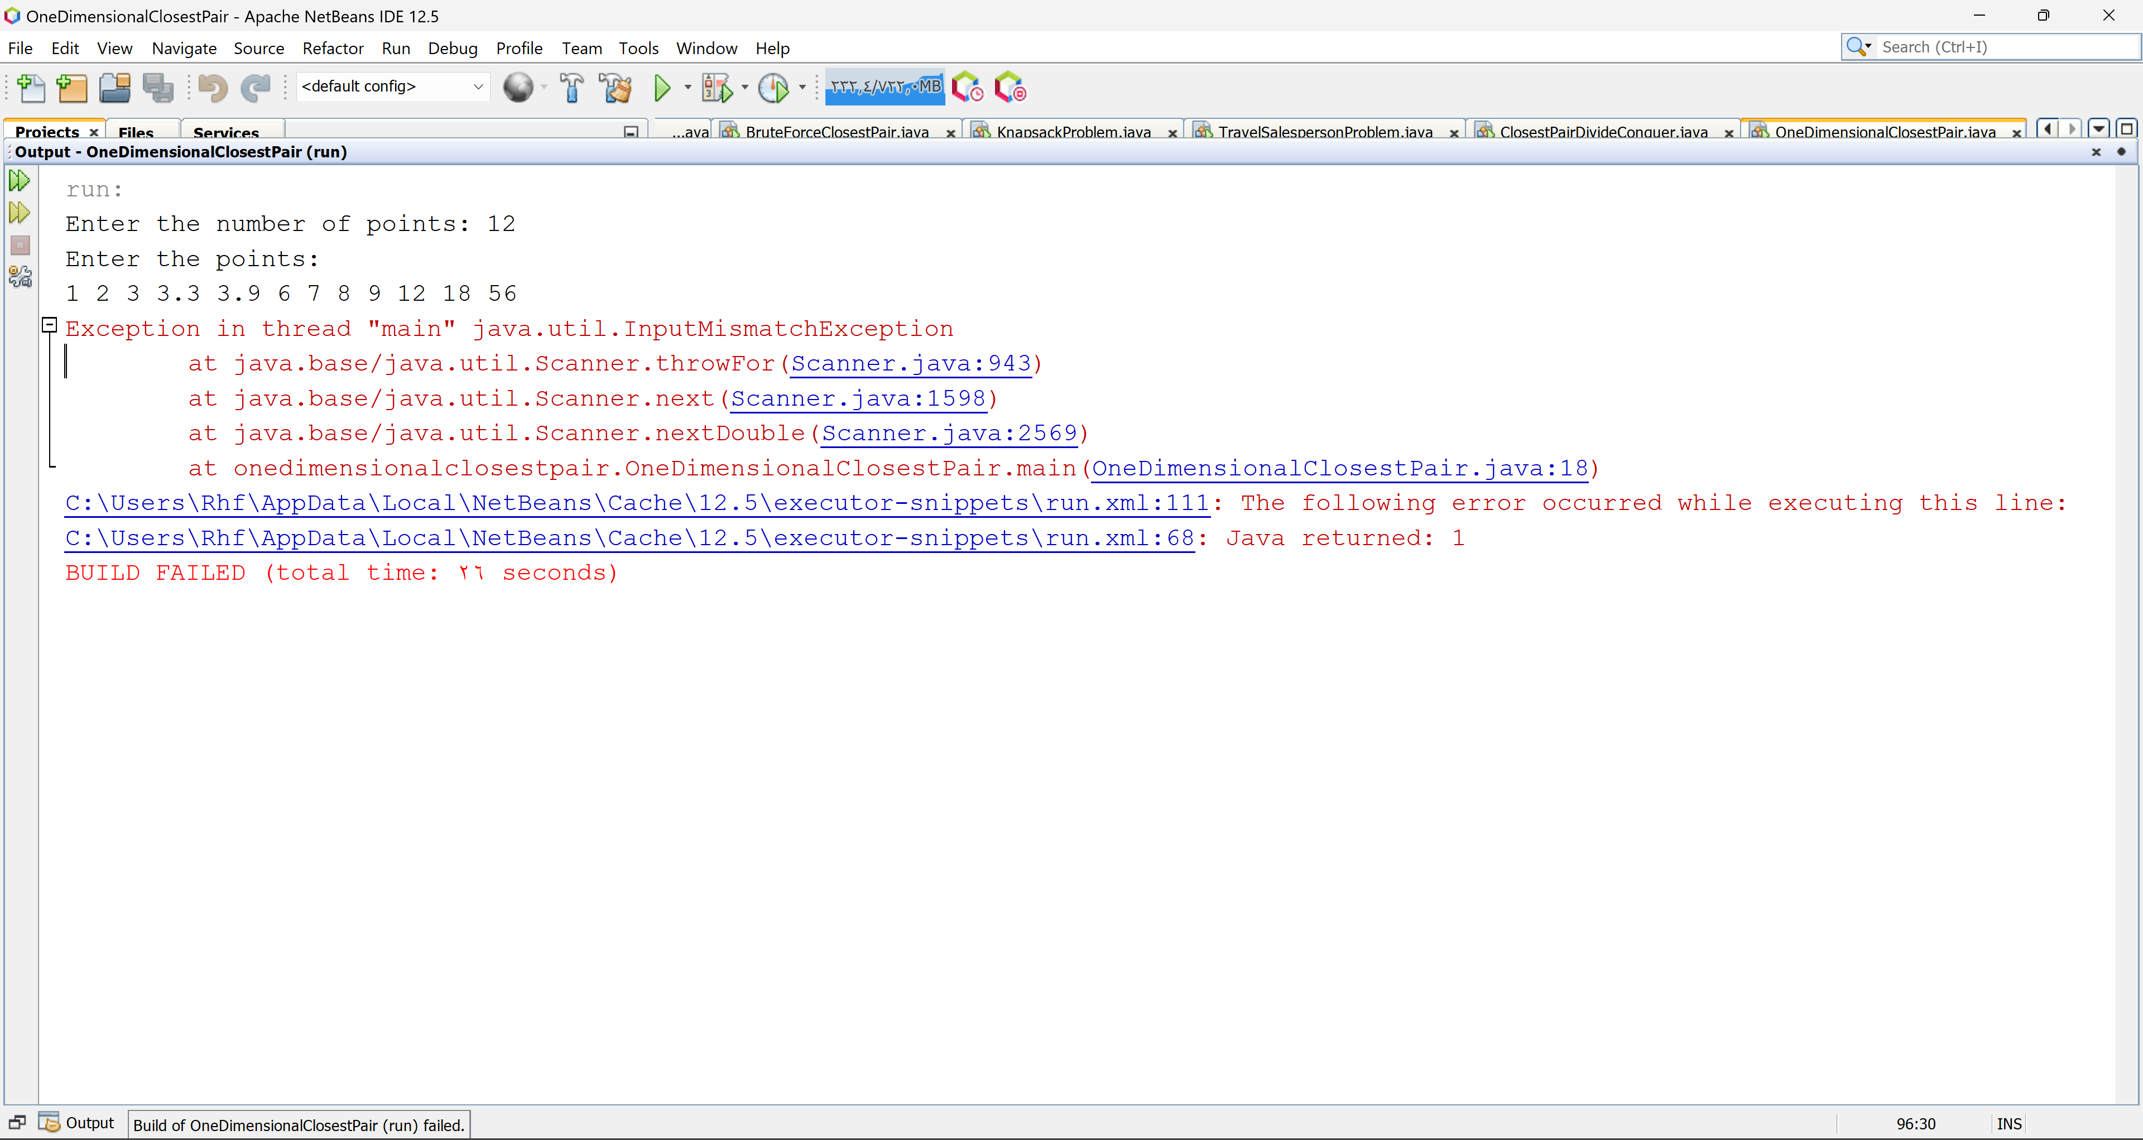Follow the Scanner.java:2569 link
Image resolution: width=2143 pixels, height=1140 pixels.
[949, 434]
